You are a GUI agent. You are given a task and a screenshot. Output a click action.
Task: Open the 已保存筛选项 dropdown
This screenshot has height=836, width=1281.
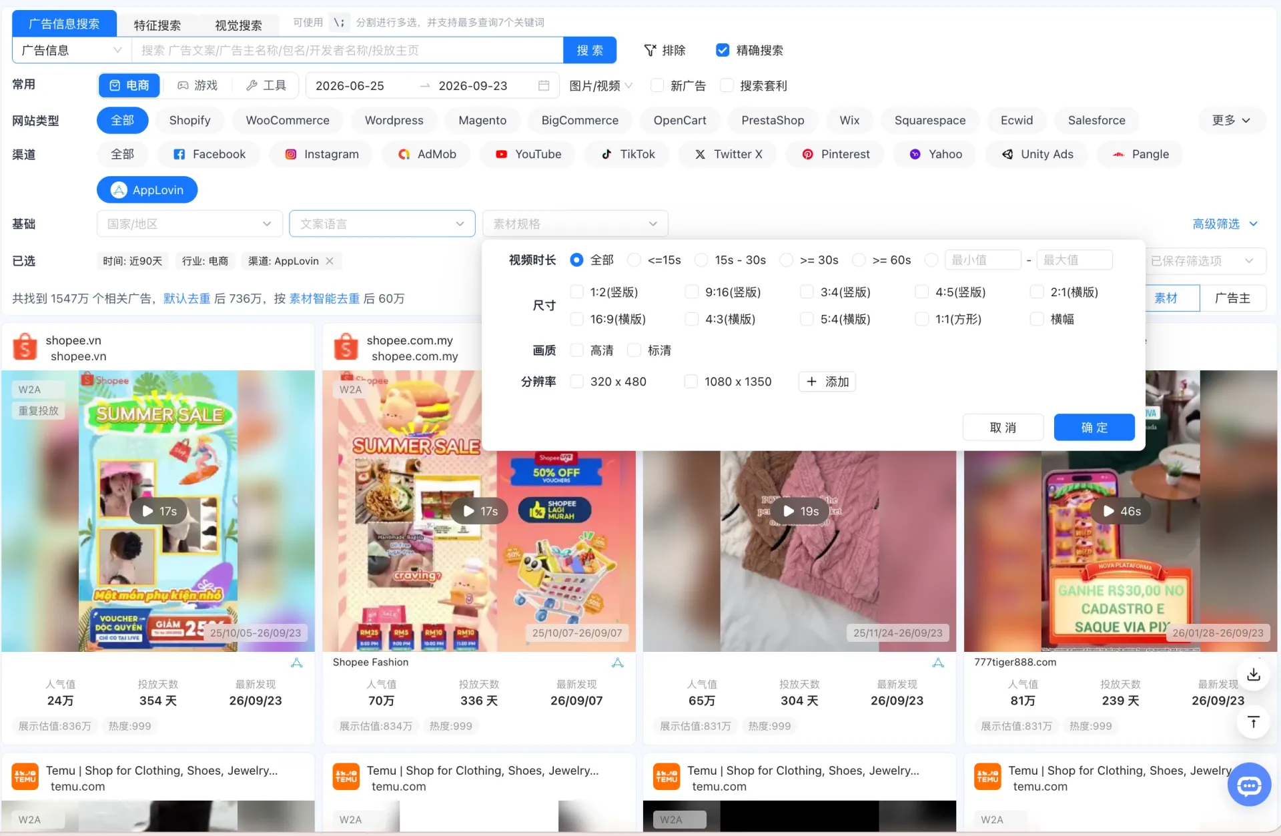(x=1206, y=261)
